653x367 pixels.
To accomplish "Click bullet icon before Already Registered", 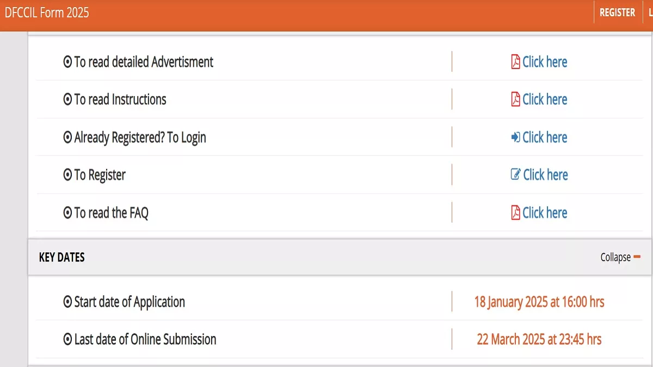I will [67, 138].
